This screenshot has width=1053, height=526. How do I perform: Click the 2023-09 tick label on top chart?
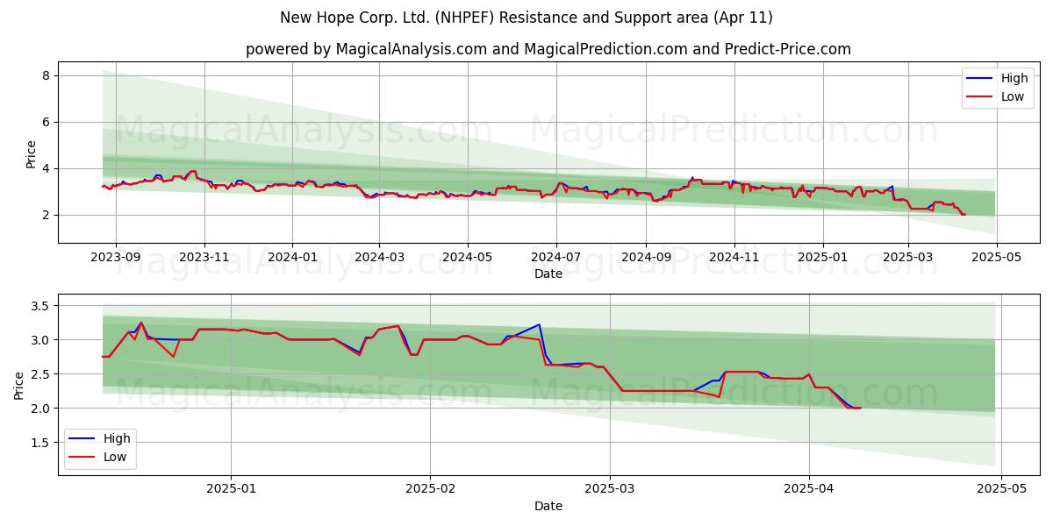(x=116, y=259)
